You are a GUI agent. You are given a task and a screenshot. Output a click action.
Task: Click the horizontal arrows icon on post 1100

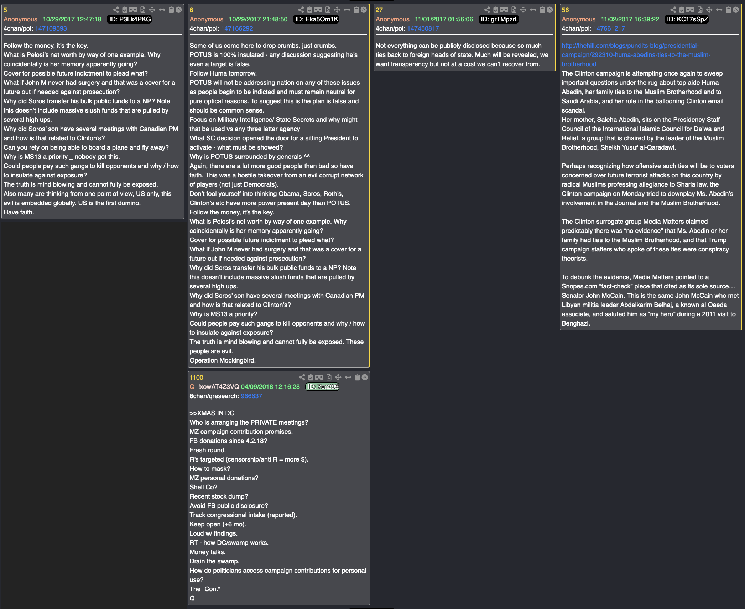tap(348, 377)
